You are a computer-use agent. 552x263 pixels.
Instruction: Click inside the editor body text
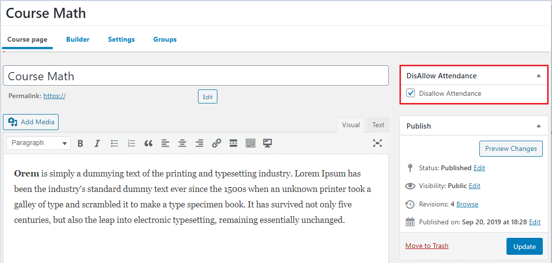tap(193, 197)
